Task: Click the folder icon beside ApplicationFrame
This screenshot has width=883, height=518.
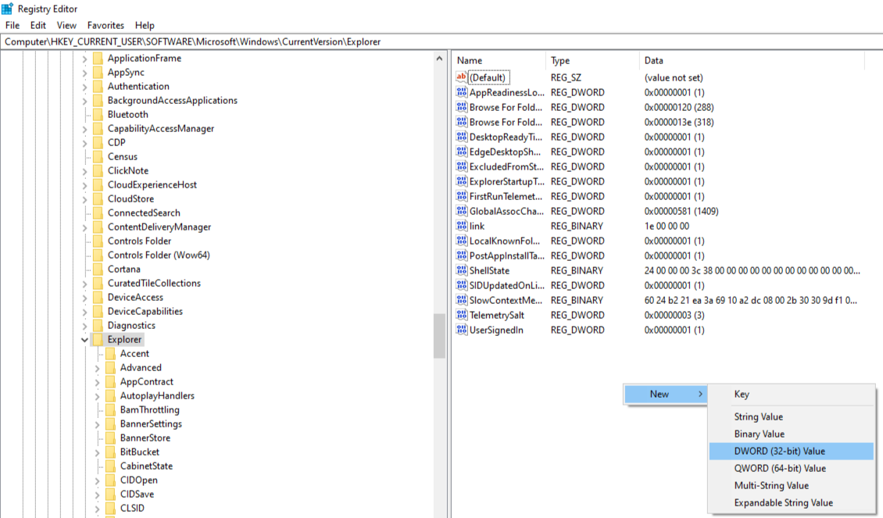Action: click(98, 58)
